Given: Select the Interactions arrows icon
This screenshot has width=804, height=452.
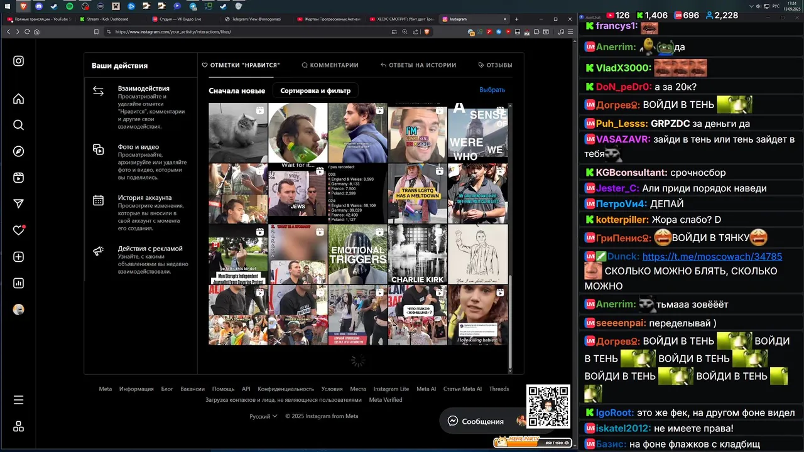Looking at the screenshot, I should [98, 91].
